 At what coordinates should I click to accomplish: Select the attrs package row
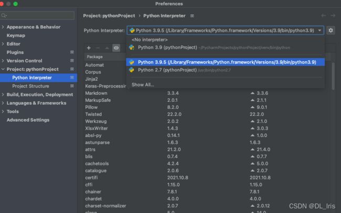pyautogui.click(x=208, y=150)
